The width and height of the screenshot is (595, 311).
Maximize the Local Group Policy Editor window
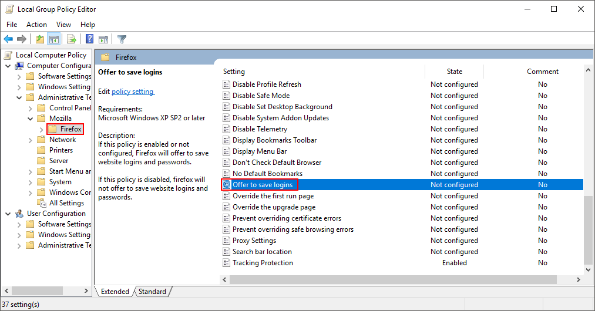coord(554,9)
